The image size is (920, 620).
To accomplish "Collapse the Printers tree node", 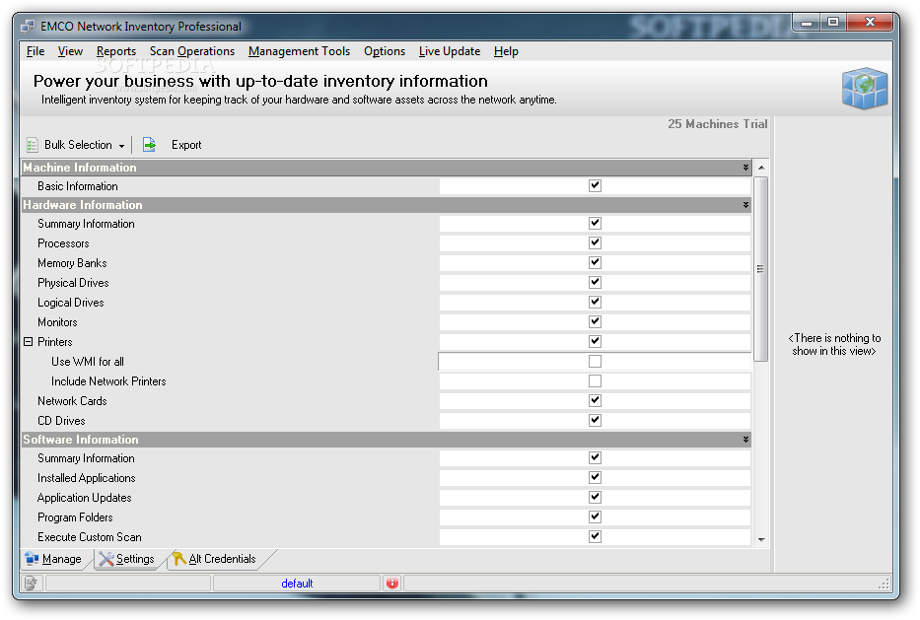I will tap(29, 341).
